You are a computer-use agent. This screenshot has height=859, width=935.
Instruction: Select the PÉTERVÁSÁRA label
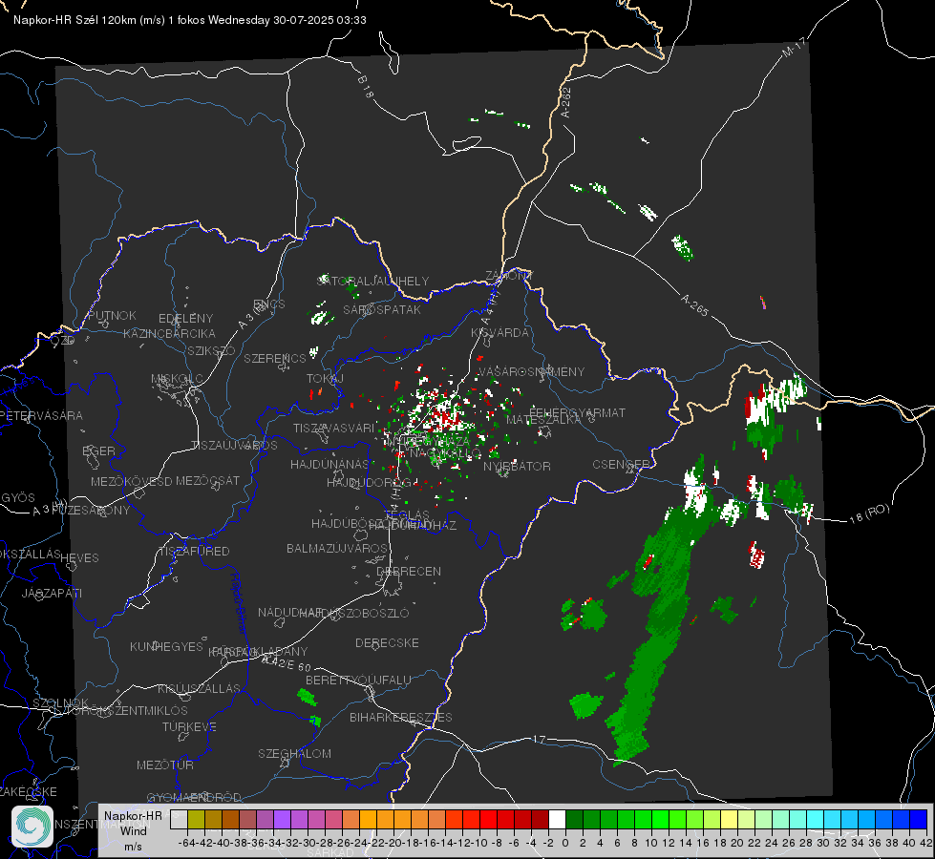41,415
